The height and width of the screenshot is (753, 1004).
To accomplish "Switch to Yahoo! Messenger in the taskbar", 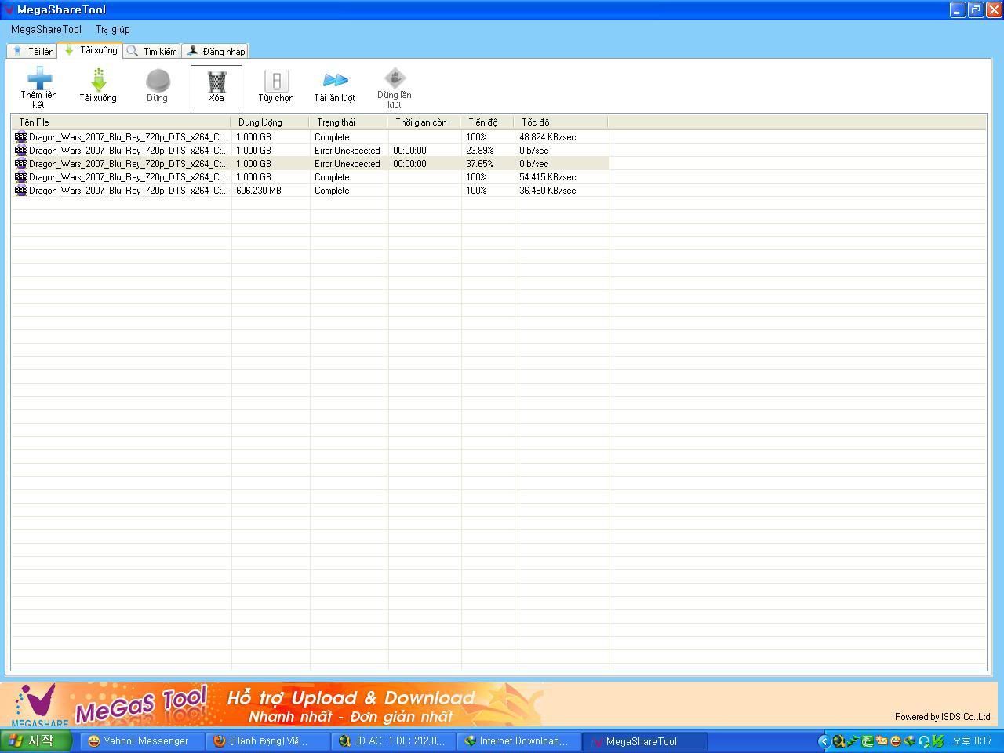I will 141,740.
